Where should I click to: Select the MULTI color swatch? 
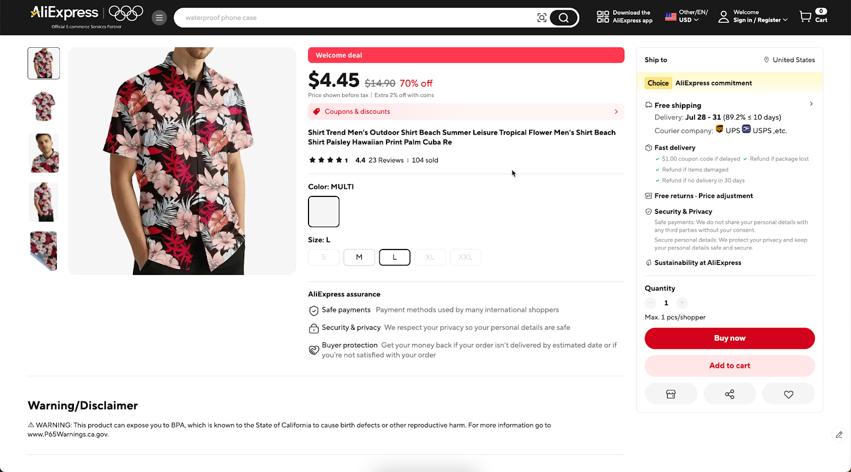pos(323,211)
